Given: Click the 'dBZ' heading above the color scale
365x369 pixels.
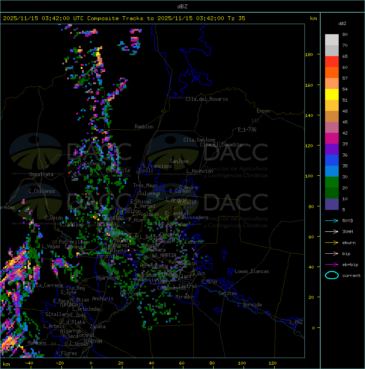Looking at the screenshot, I should 342,24.
